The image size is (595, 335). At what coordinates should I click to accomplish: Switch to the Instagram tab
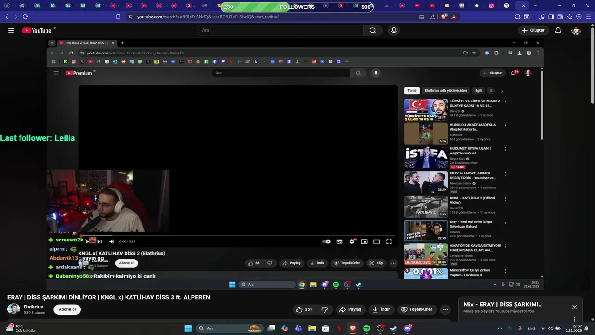[491, 6]
